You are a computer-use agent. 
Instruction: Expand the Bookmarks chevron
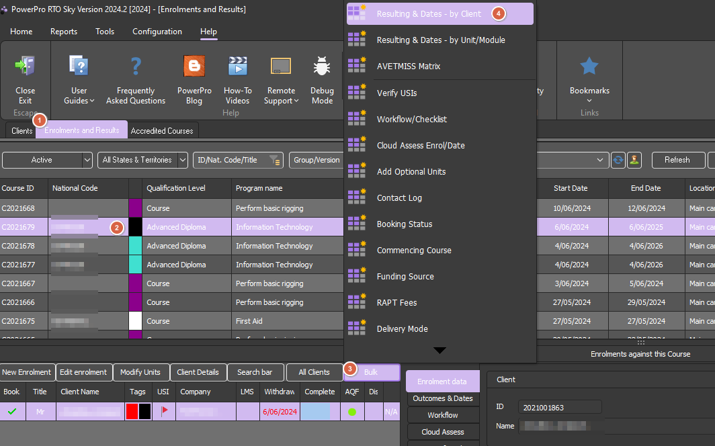point(589,101)
